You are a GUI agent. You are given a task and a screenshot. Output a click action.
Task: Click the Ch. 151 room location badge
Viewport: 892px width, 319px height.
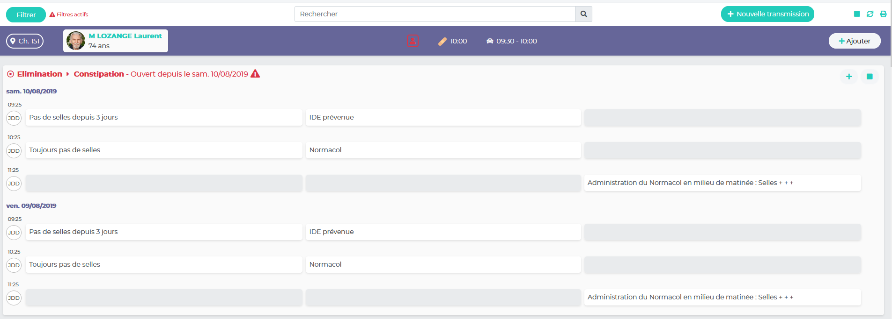[x=25, y=41]
